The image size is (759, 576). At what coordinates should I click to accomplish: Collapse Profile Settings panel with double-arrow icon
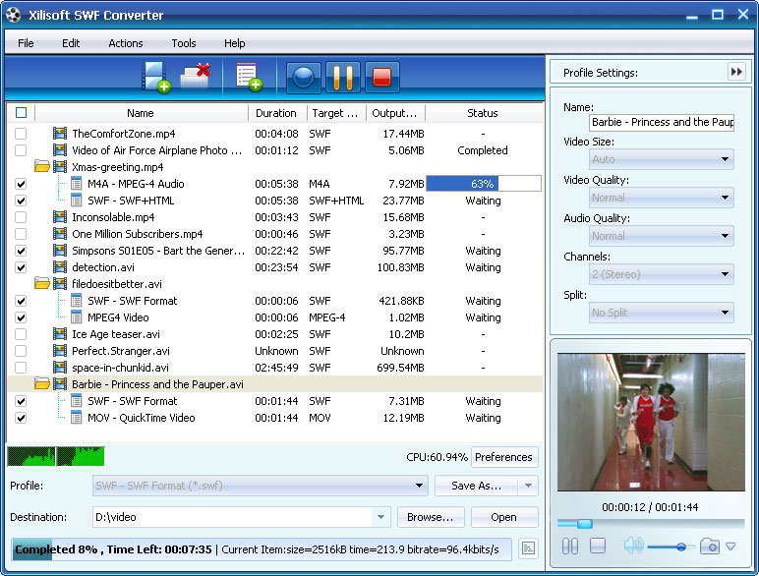click(736, 72)
